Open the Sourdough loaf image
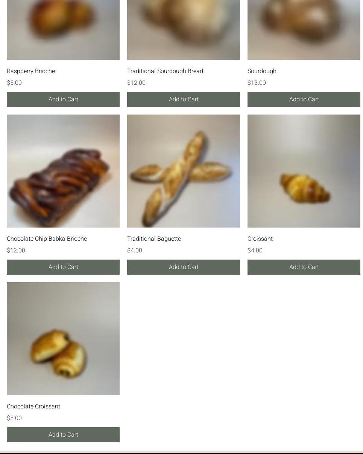The image size is (363, 454). tap(304, 30)
